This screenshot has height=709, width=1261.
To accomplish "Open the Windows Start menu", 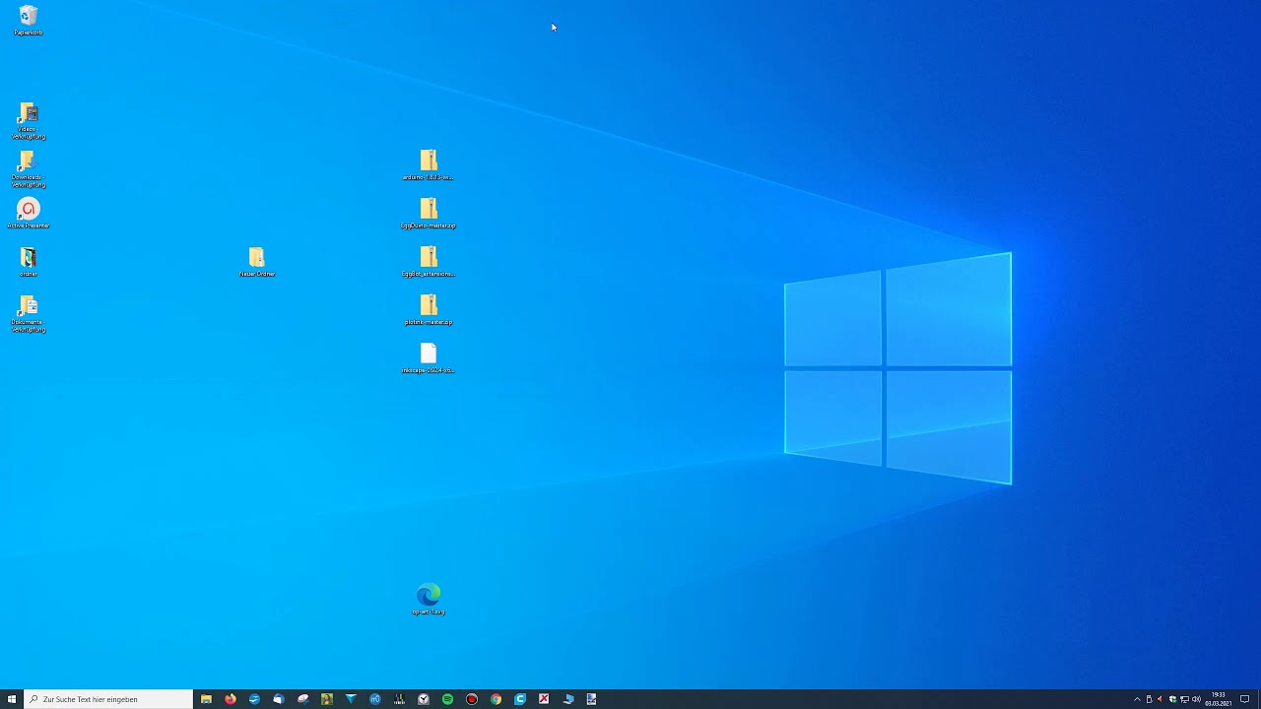I will click(x=12, y=699).
